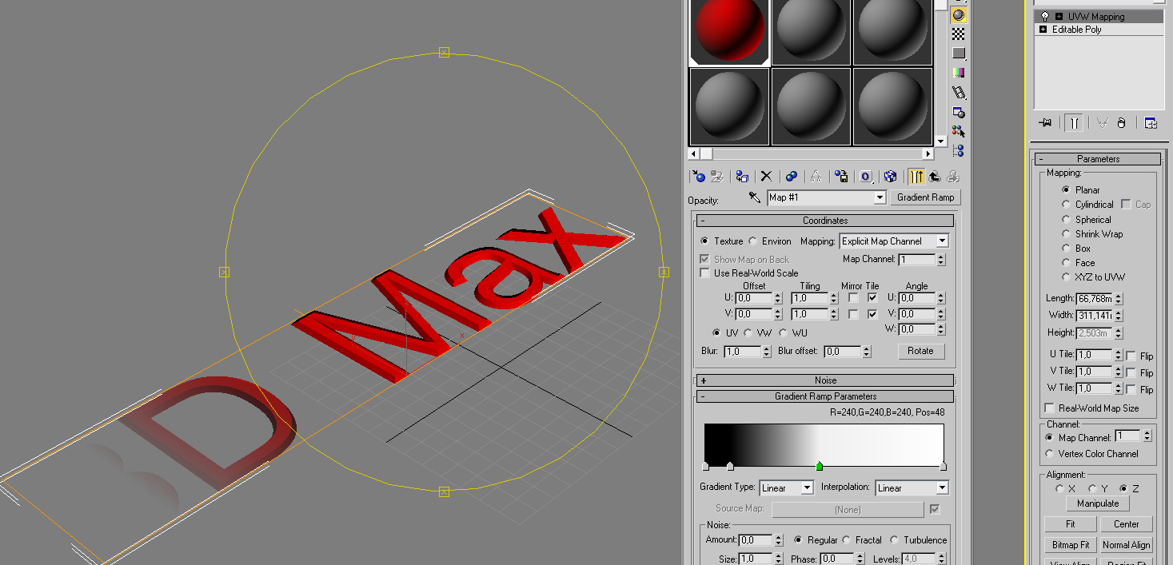This screenshot has width=1173, height=565.
Task: Toggle Show Map in Viewport cube icon
Action: [890, 177]
